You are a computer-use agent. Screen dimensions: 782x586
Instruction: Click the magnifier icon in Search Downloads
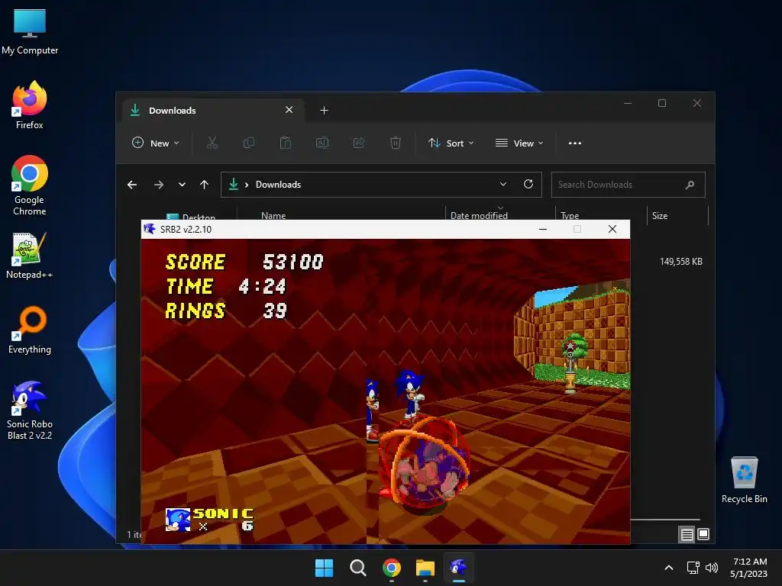coord(690,185)
